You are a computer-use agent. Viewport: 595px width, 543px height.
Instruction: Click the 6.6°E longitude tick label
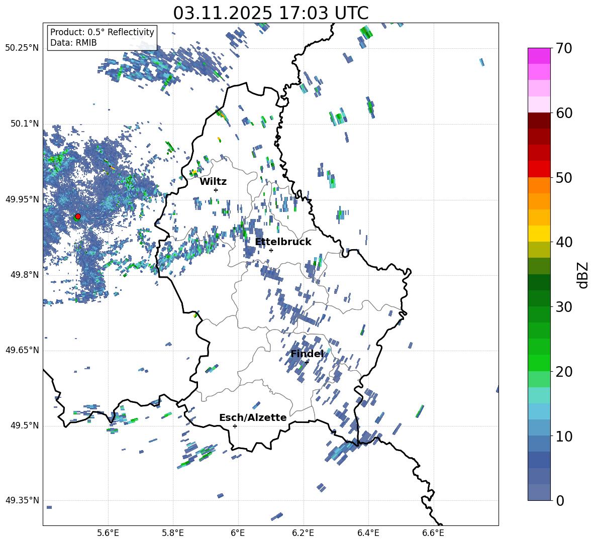[433, 532]
